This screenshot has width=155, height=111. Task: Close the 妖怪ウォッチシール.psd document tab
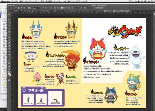tap(52, 11)
